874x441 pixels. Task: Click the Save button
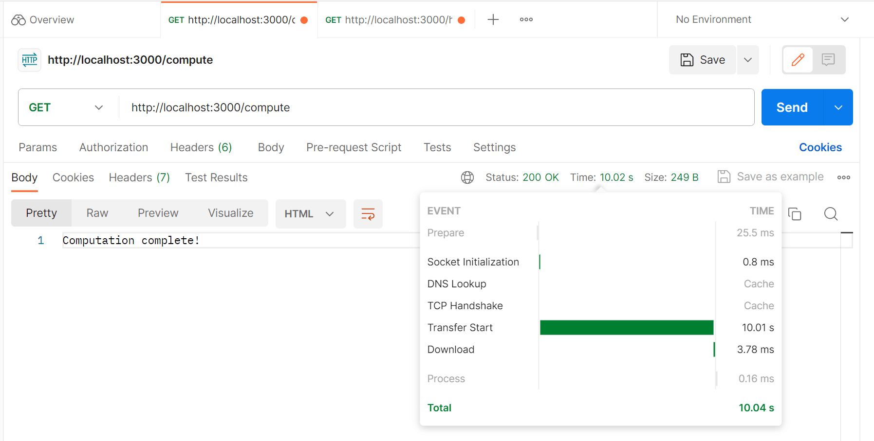(703, 60)
